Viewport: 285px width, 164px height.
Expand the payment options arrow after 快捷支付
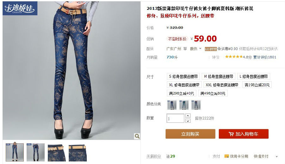[x=277, y=156]
